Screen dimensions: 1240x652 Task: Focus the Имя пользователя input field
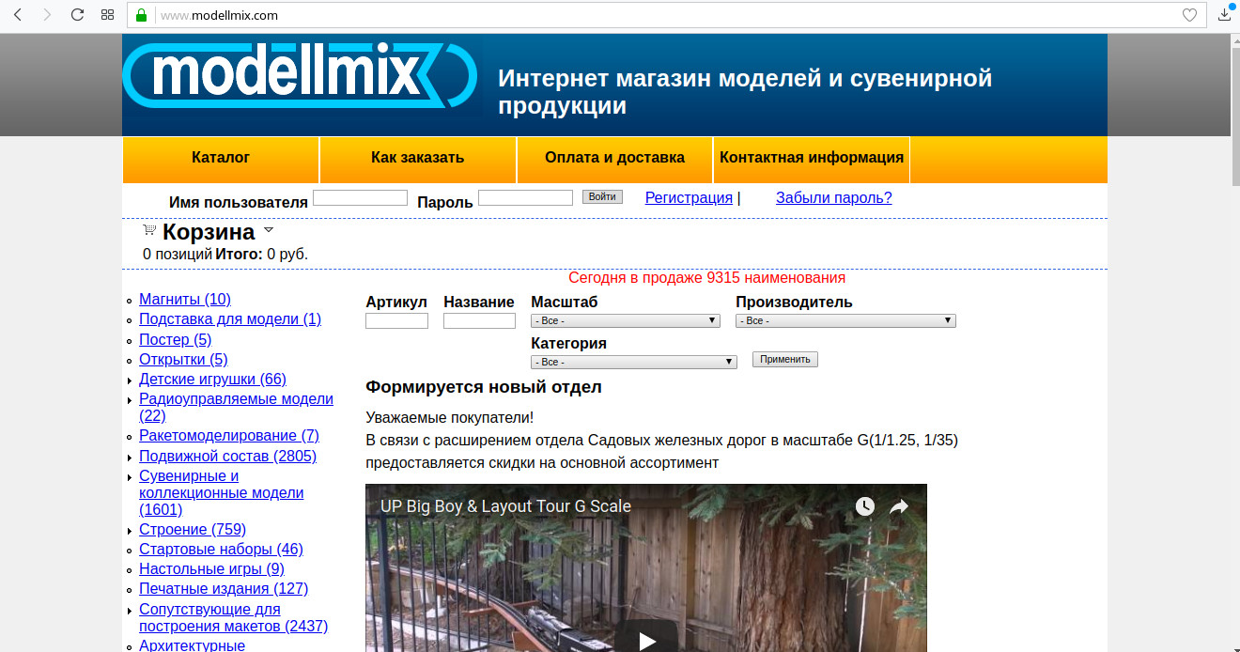click(360, 197)
